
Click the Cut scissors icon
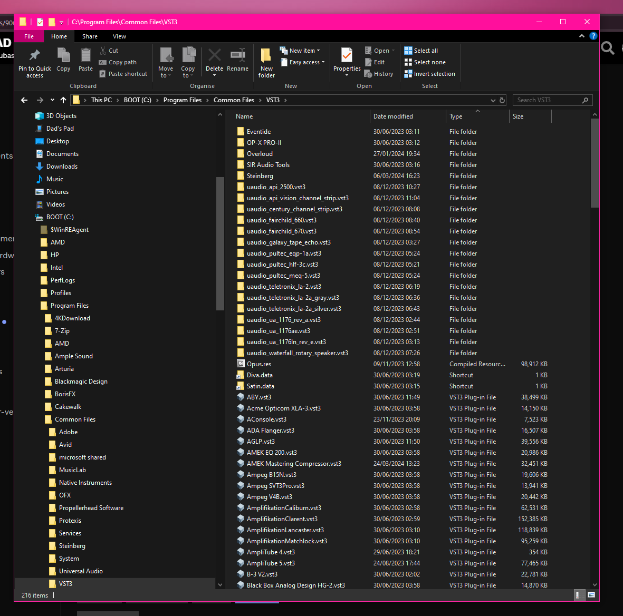(103, 51)
